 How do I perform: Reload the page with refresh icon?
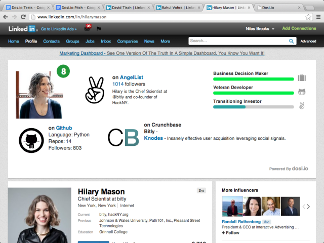coord(23,17)
